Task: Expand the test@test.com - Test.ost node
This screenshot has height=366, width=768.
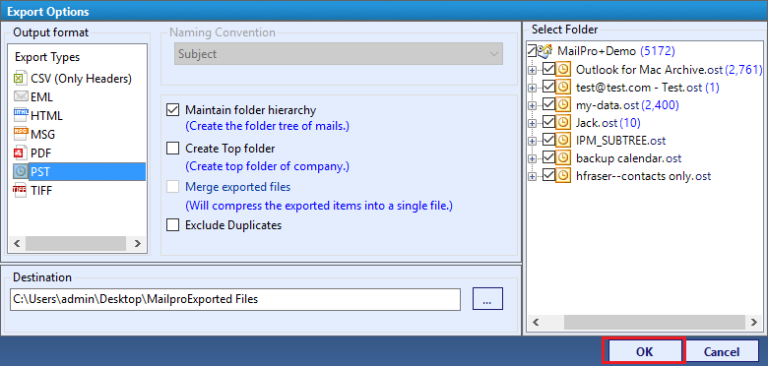Action: click(x=533, y=89)
